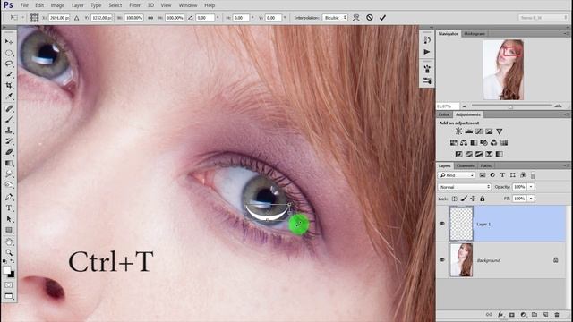The height and width of the screenshot is (322, 573).
Task: Select the Horizontal Type tool
Action: tap(9, 208)
